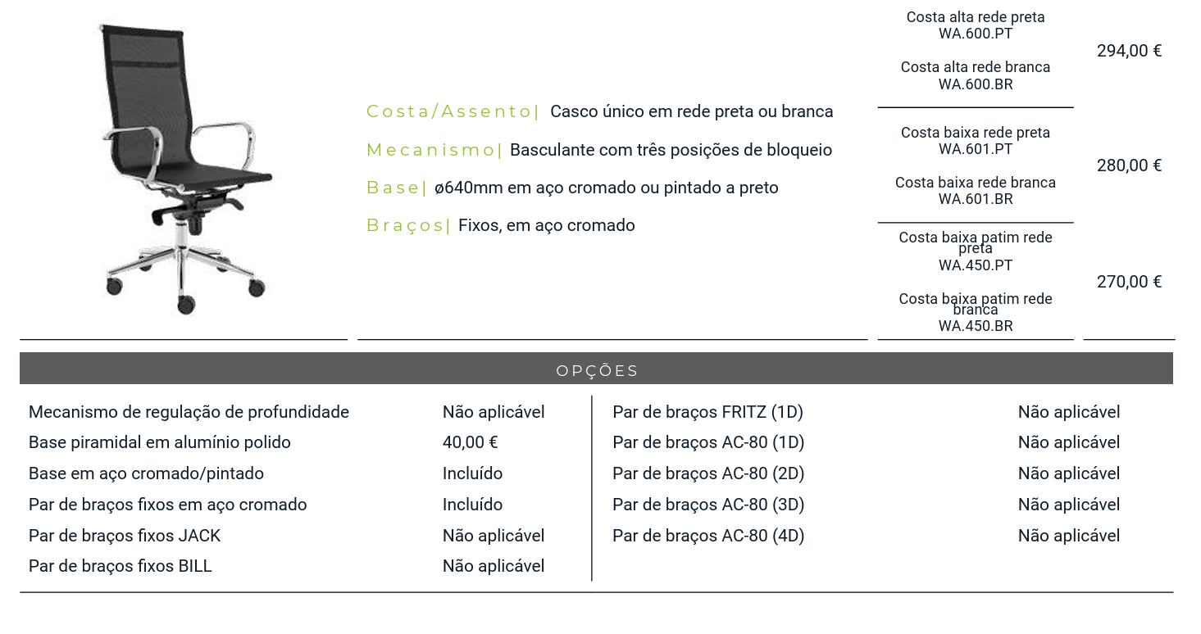Click Mecanismo de regulação de profundidade option

(189, 412)
